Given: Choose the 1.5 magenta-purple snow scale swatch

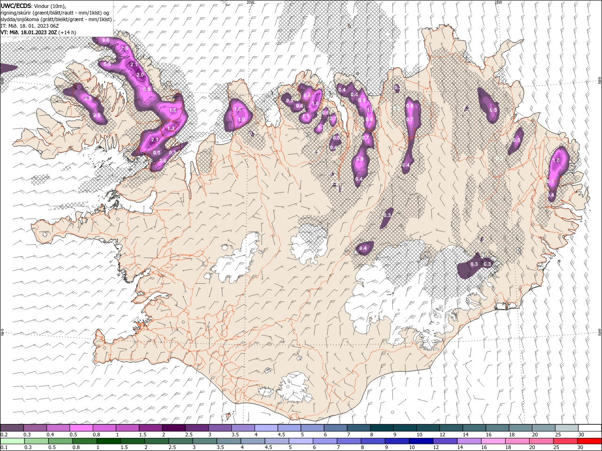Looking at the screenshot, I should (150, 428).
